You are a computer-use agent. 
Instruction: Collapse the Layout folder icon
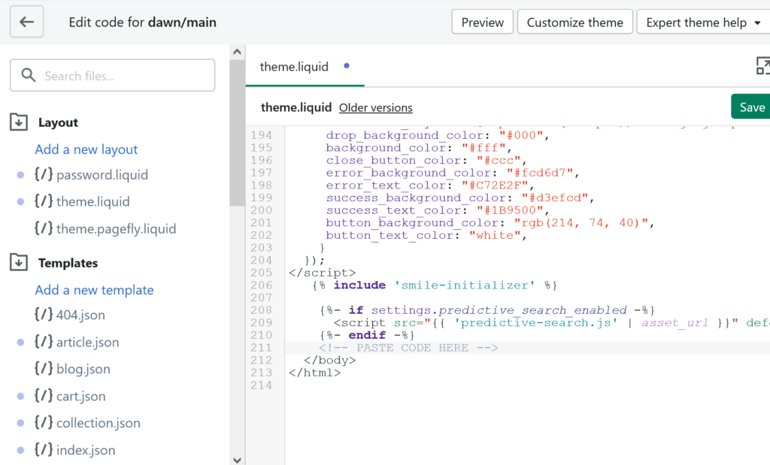(x=19, y=122)
